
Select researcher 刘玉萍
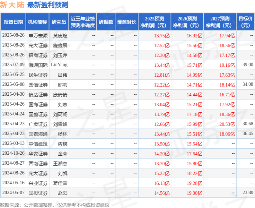click(x=60, y=55)
